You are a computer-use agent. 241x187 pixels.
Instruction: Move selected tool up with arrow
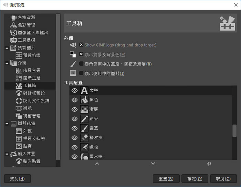(97, 164)
